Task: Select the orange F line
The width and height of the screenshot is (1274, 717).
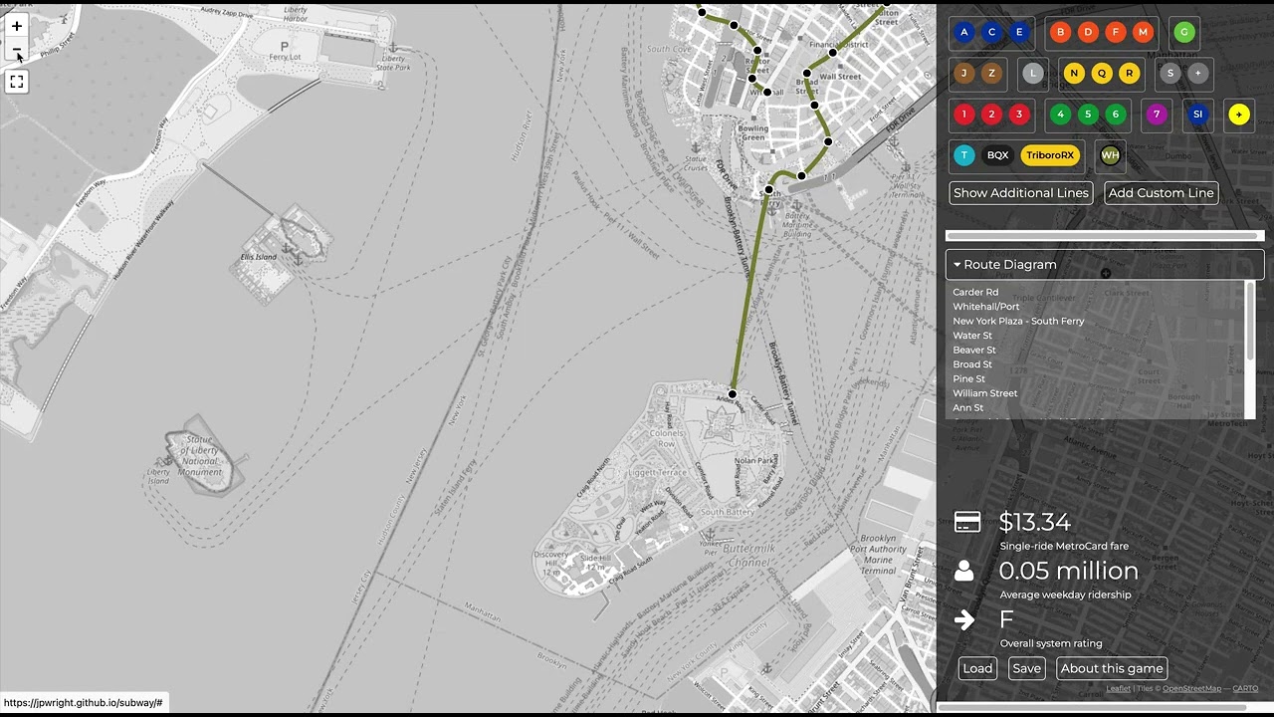Action: point(1116,32)
